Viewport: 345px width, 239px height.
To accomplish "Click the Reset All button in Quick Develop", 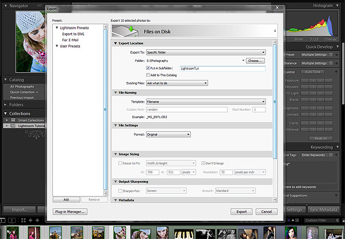I will [321, 138].
